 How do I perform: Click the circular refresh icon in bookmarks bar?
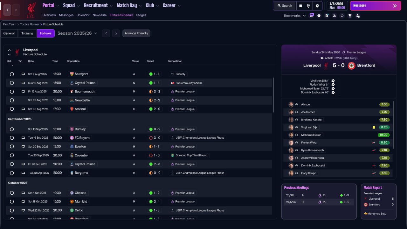point(342,16)
